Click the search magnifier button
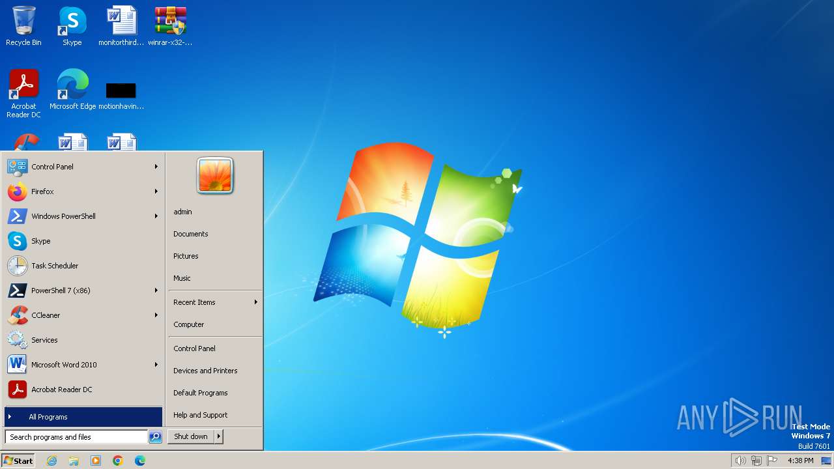 pyautogui.click(x=155, y=437)
